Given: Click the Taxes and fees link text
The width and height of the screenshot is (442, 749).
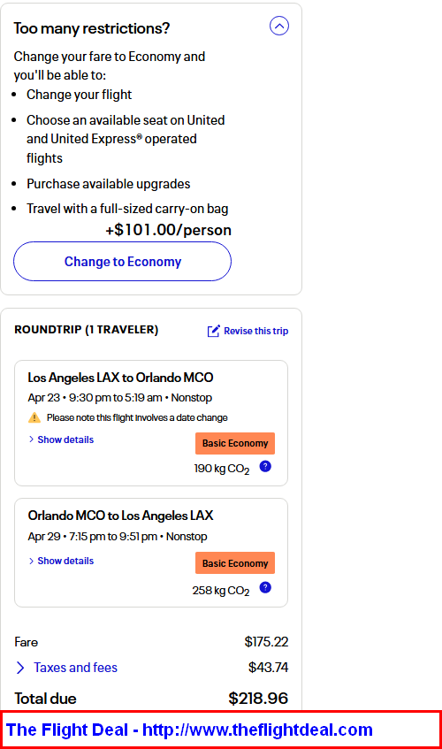Looking at the screenshot, I should [x=75, y=668].
